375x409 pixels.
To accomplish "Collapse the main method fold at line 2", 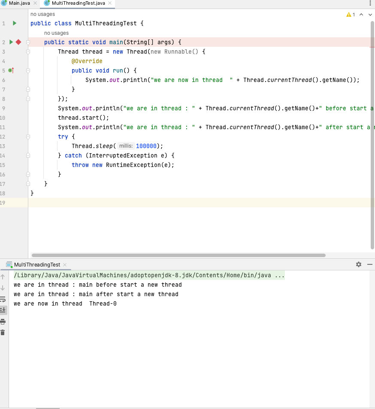I will click(x=28, y=42).
